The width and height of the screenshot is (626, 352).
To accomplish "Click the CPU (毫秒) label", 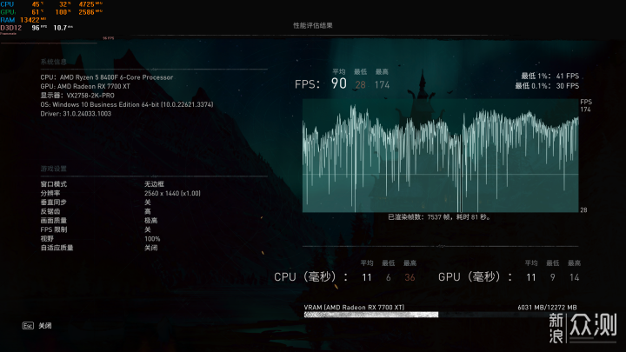I will pos(310,277).
